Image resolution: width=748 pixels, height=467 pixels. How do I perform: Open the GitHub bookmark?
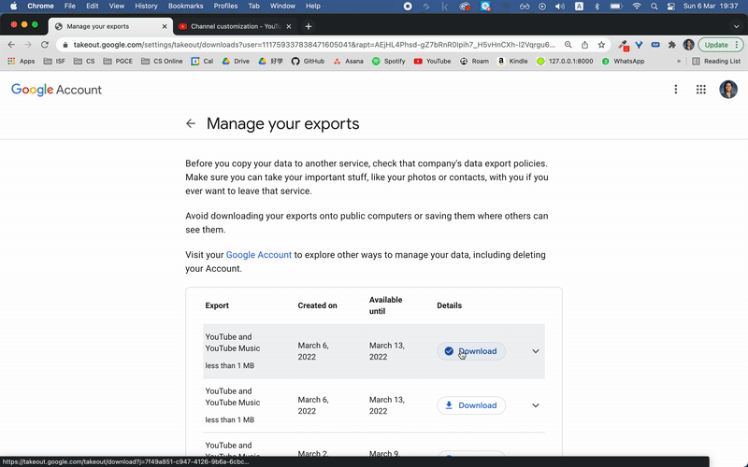[308, 61]
